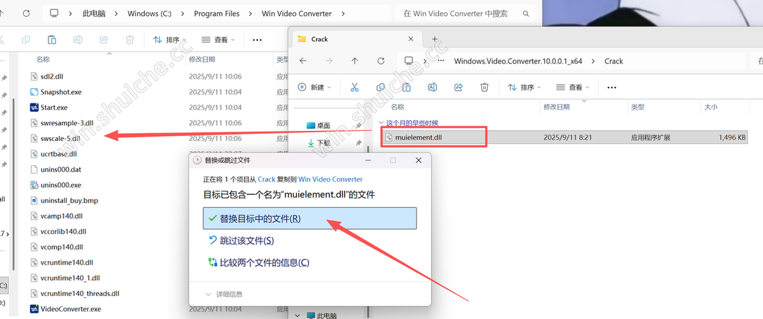
Task: Refresh the Crack window
Action: 381,61
